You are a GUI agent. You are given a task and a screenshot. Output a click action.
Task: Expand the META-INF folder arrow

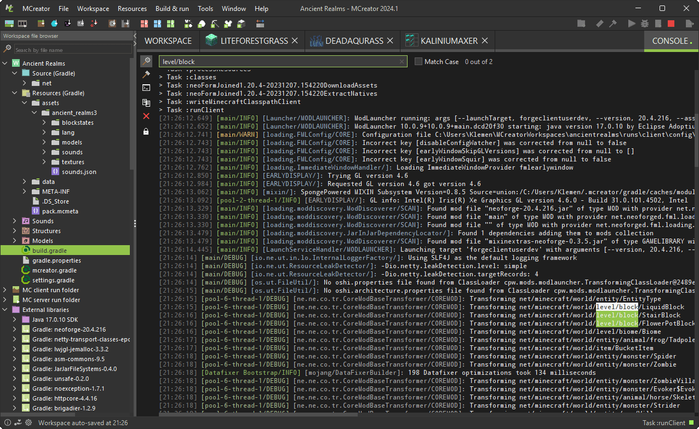(x=25, y=192)
